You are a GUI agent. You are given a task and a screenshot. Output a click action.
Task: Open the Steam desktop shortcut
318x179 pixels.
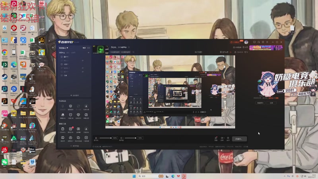pos(4,77)
